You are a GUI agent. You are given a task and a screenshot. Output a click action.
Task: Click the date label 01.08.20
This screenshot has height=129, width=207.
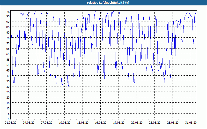tap(11, 123)
